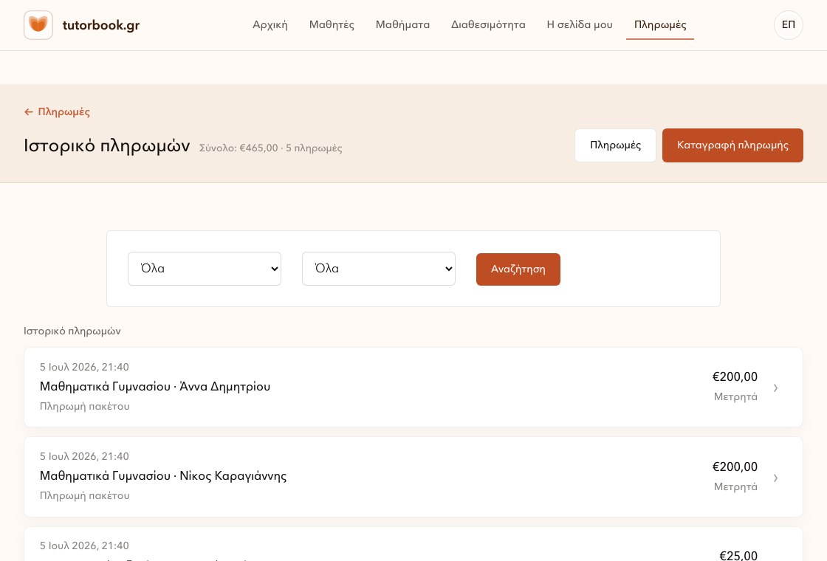Expand the second Όλα filter dropdown
This screenshot has height=561, width=827.
[378, 269]
